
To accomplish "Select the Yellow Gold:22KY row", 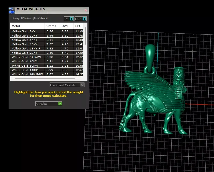I will coord(47,53).
